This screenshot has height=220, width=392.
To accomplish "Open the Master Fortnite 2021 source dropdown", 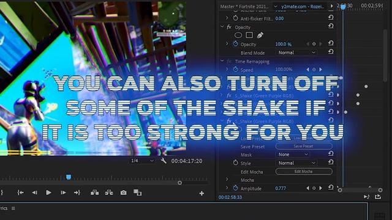I will tap(276, 6).
